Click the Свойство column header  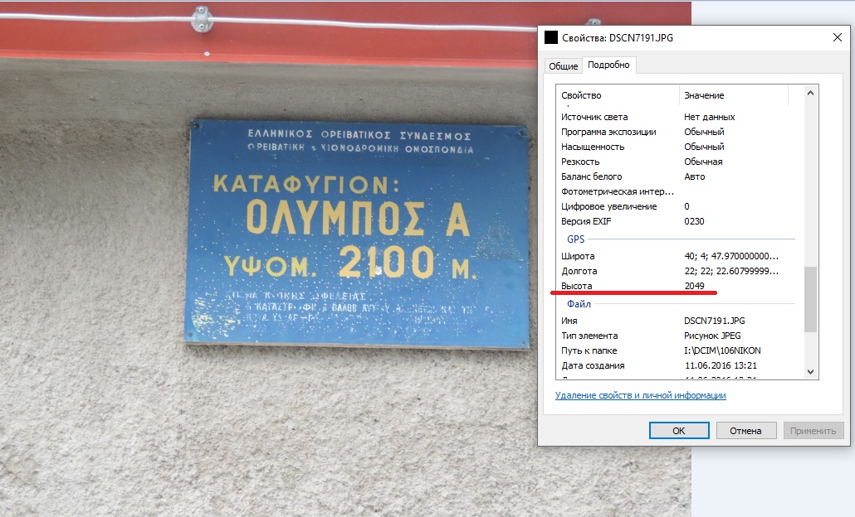pyautogui.click(x=581, y=95)
